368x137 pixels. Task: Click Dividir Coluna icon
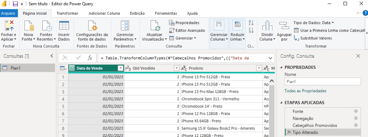[x=267, y=26]
